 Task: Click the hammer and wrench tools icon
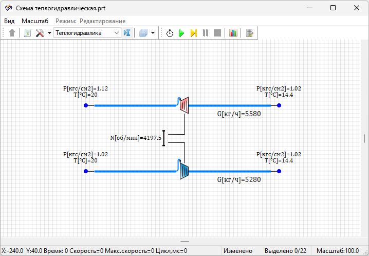40,33
